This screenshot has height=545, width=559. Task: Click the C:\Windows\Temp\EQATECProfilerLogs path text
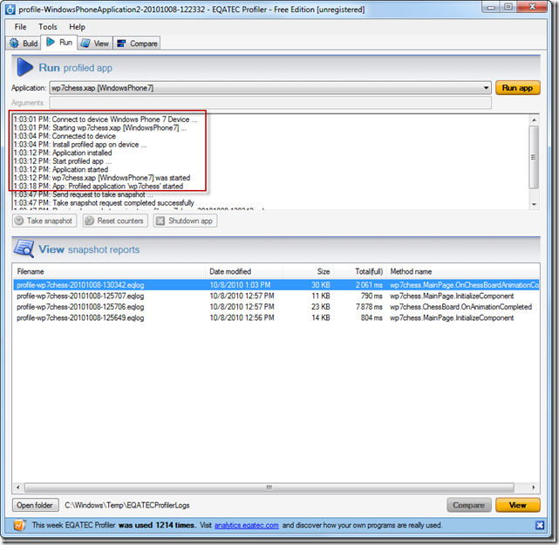point(127,505)
